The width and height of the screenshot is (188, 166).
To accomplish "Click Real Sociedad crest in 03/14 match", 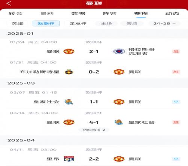I will [119, 122].
